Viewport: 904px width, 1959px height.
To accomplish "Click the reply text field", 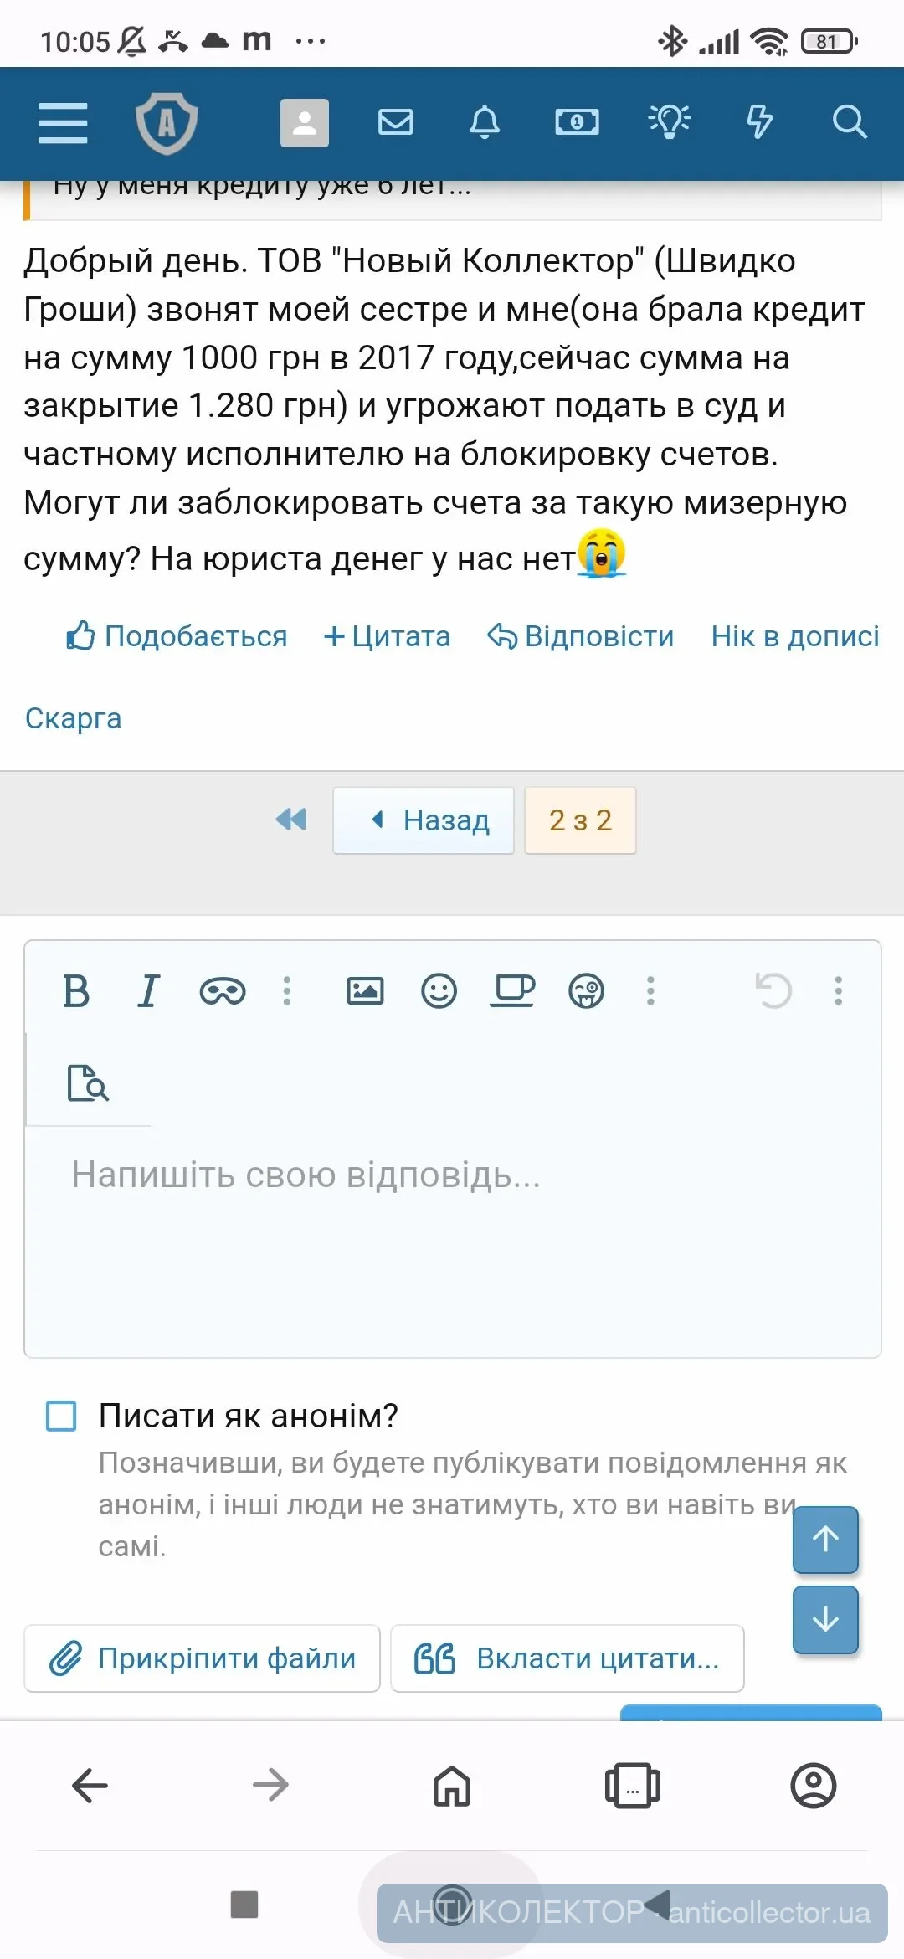I will tap(452, 1239).
